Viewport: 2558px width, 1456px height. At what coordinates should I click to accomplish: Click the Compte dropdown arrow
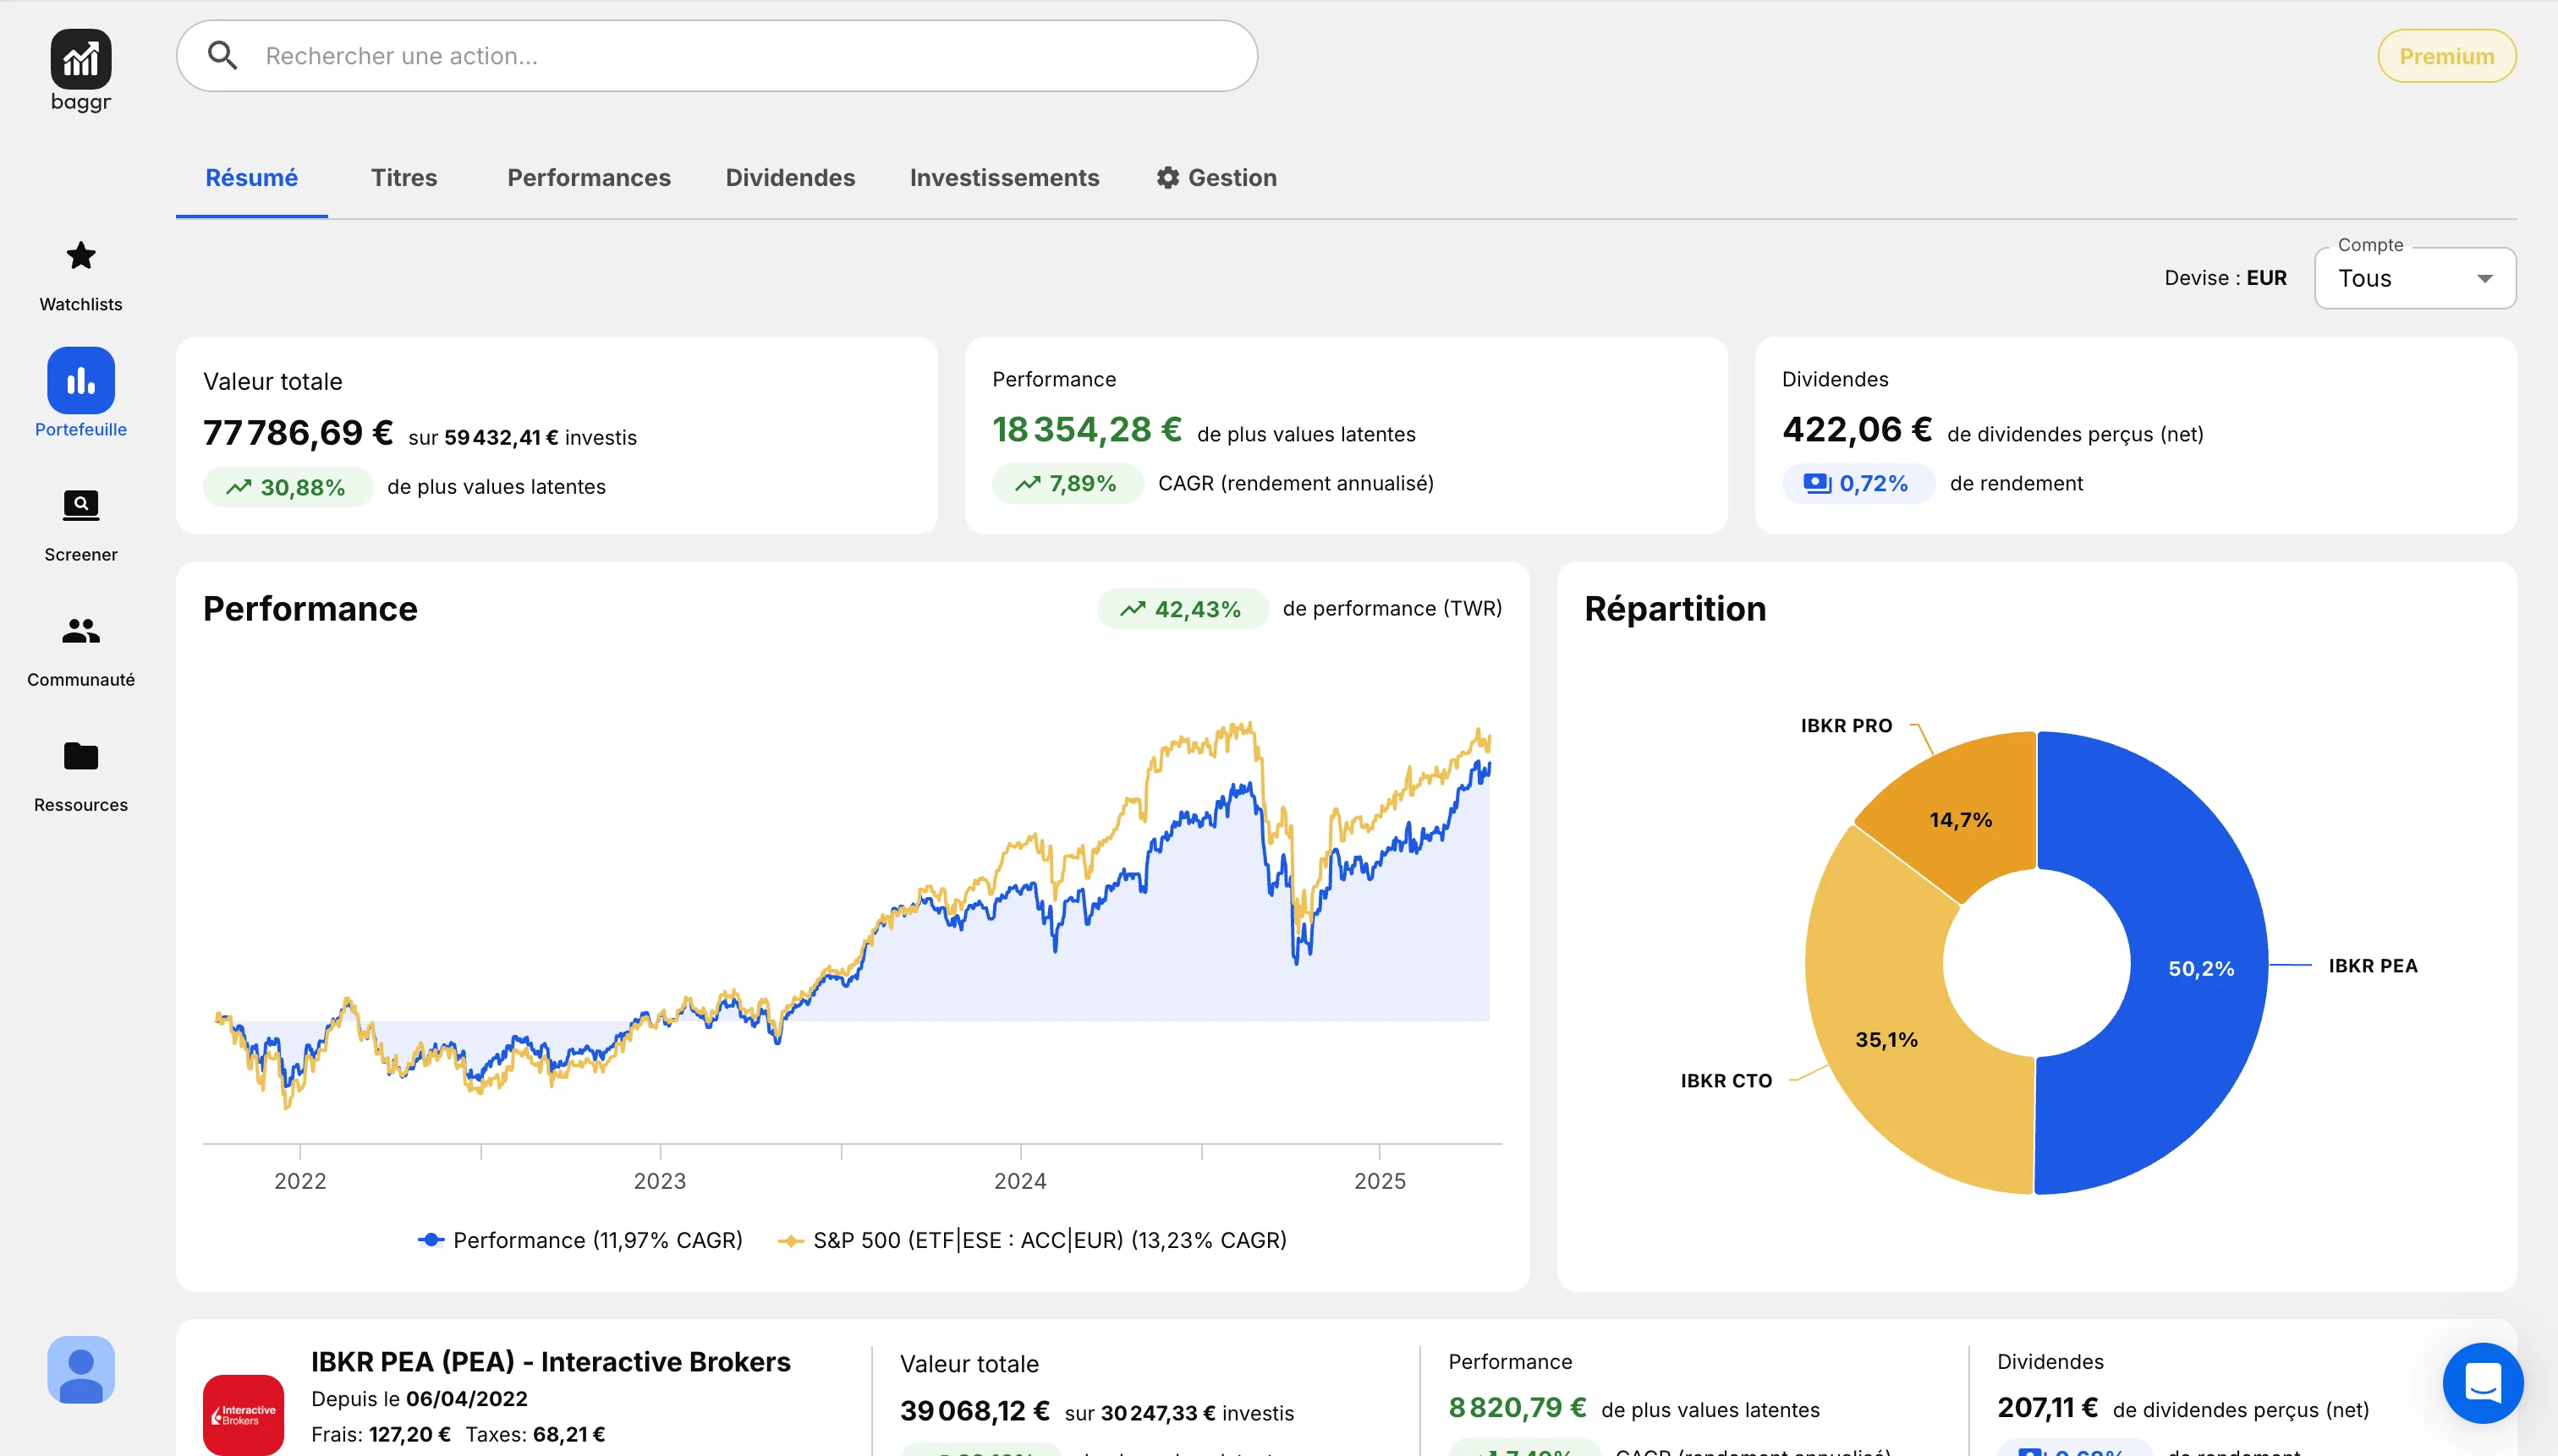pyautogui.click(x=2484, y=279)
